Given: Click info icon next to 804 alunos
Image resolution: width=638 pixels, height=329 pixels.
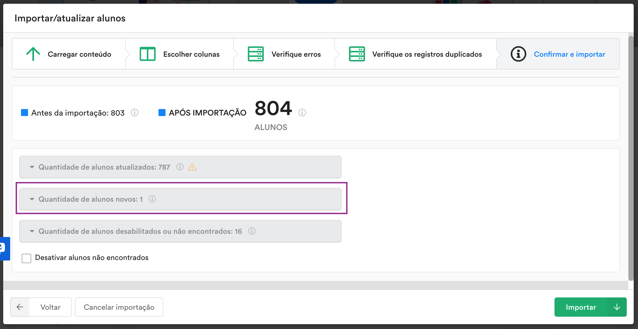Looking at the screenshot, I should (302, 113).
